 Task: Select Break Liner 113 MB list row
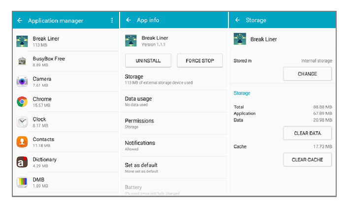(x=66, y=41)
